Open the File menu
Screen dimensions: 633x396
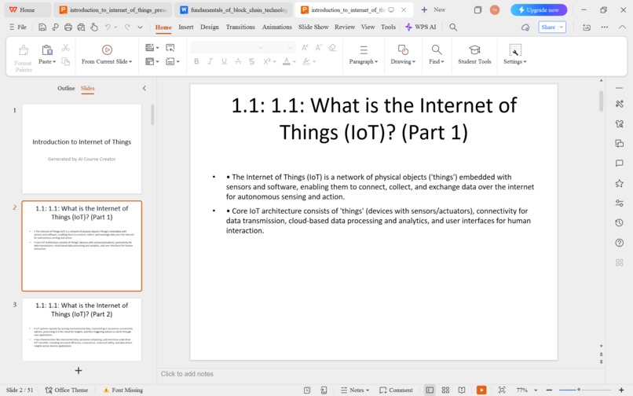pyautogui.click(x=18, y=27)
